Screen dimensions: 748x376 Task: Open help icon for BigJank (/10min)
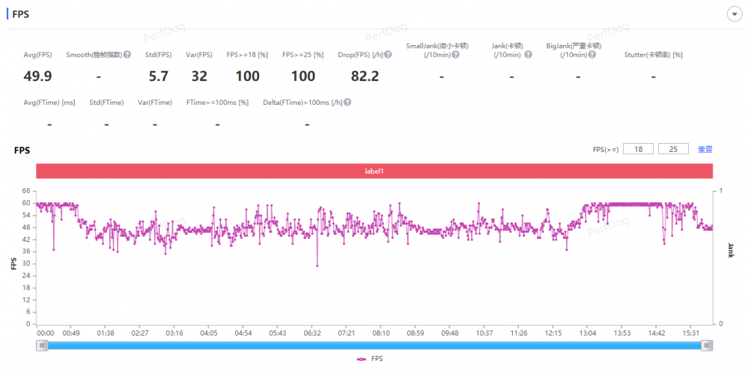pos(592,55)
